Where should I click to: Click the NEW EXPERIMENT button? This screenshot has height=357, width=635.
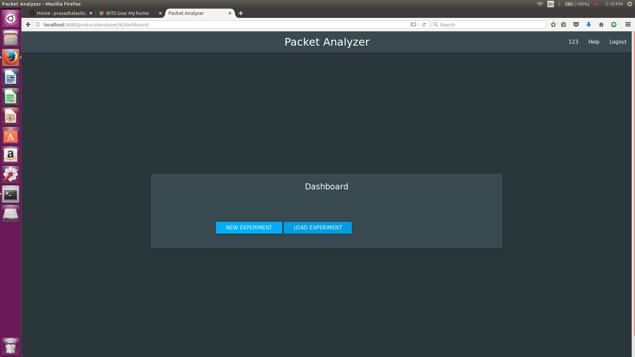[249, 227]
